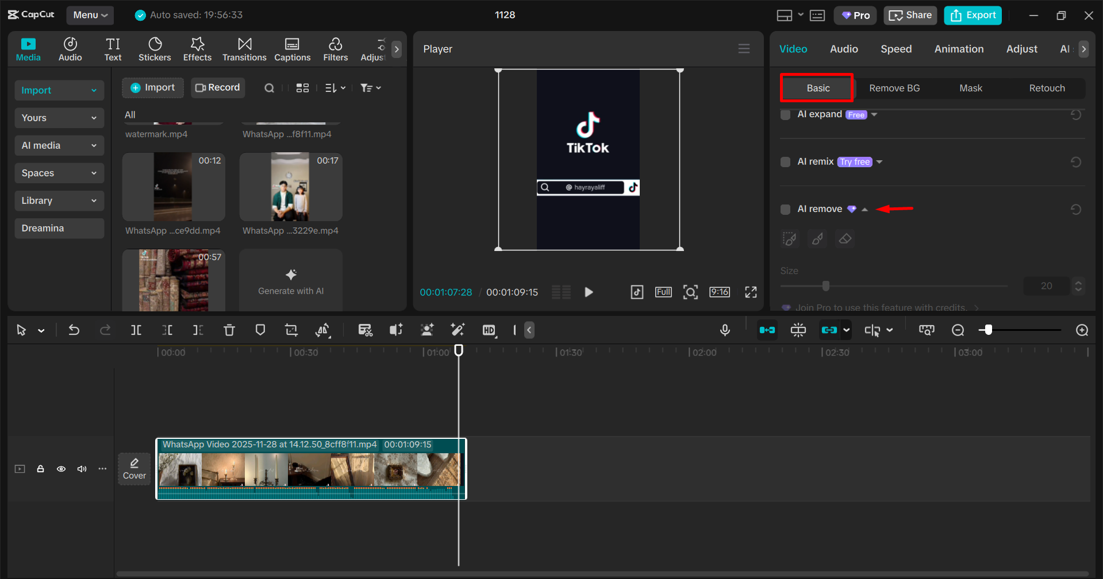Open the Menu dropdown in title bar

coord(90,16)
